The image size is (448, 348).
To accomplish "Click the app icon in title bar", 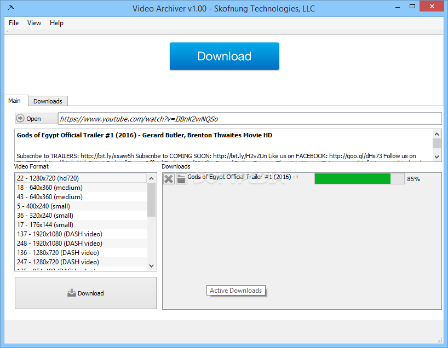I will [x=11, y=8].
